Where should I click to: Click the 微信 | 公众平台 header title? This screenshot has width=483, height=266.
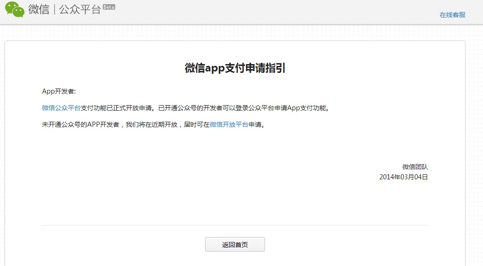[65, 10]
